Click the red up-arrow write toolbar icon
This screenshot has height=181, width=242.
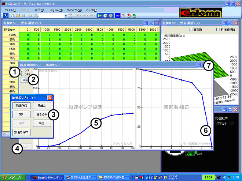129,16
